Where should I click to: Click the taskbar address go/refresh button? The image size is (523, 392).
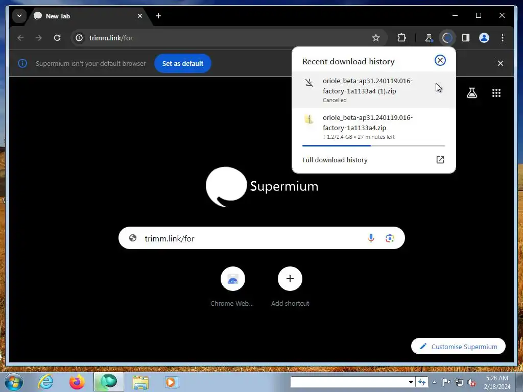pos(422,382)
